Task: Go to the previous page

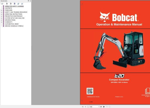Action: click(85, 107)
